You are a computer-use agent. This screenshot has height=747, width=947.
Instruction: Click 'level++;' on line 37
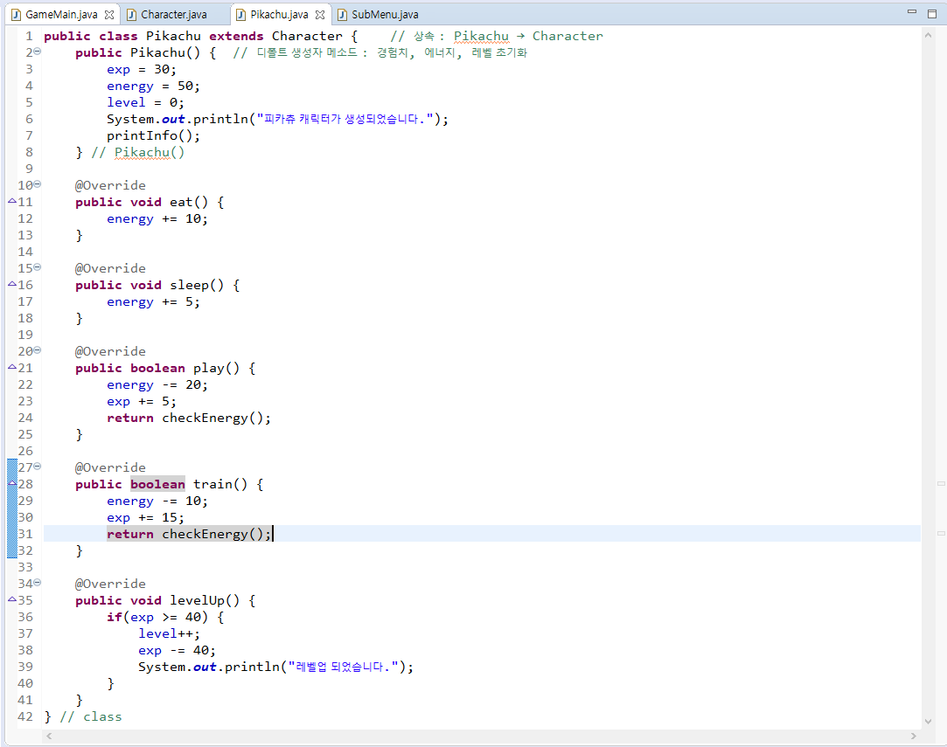(169, 633)
